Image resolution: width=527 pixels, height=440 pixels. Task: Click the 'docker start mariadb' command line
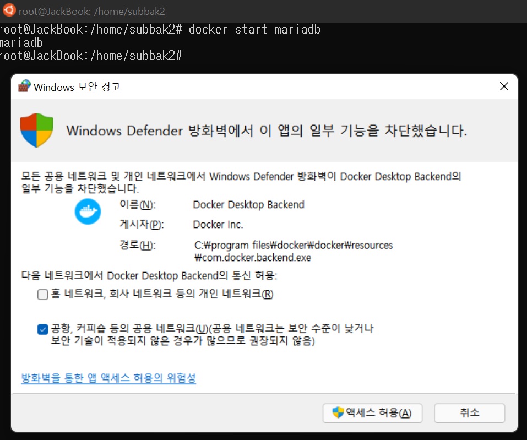(160, 30)
